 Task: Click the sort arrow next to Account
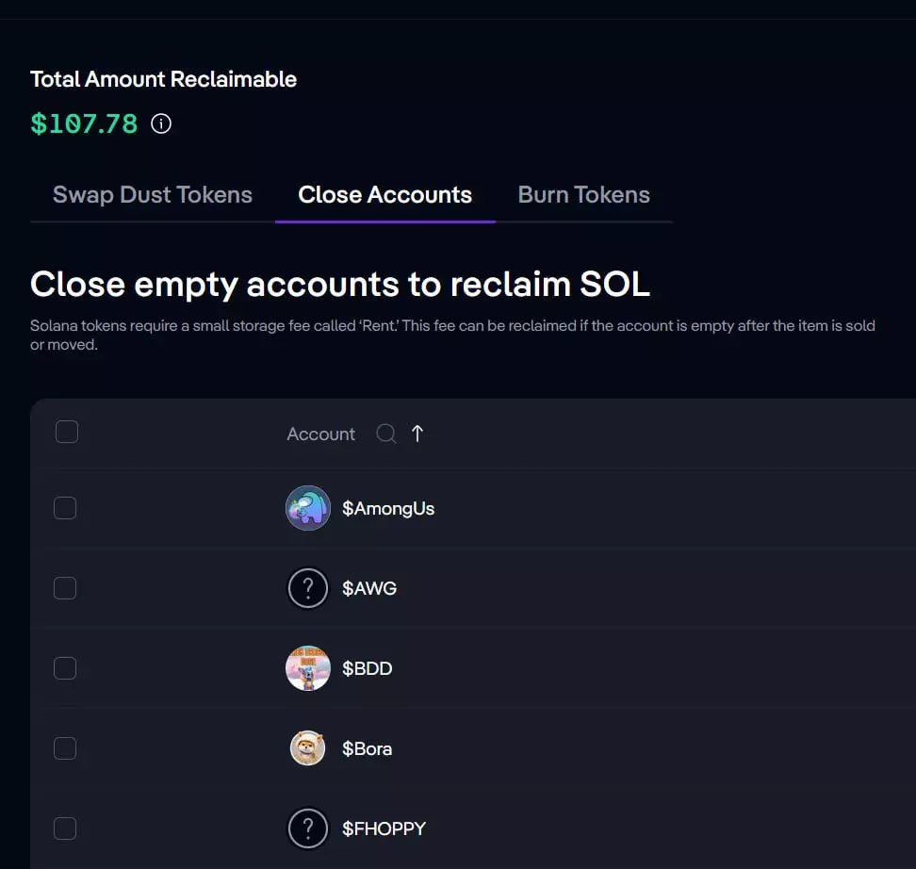417,434
